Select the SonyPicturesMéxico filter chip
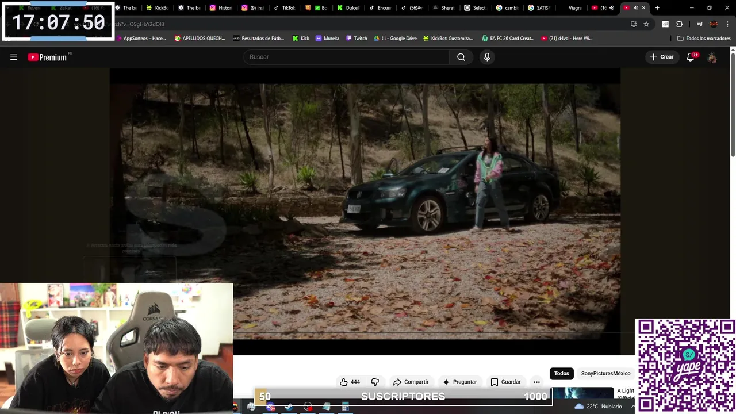736x414 pixels. 605,374
